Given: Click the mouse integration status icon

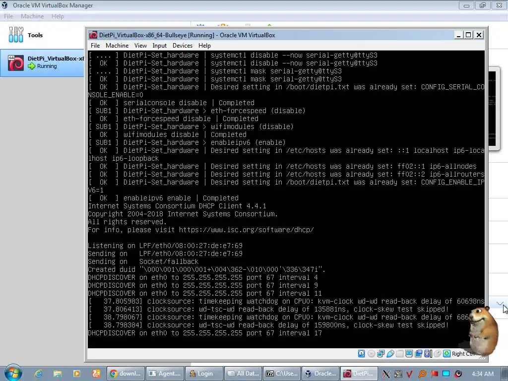Looking at the screenshot, I should click(x=438, y=353).
